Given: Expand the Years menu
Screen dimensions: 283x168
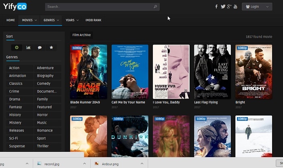Looking at the screenshot, I should point(72,20).
